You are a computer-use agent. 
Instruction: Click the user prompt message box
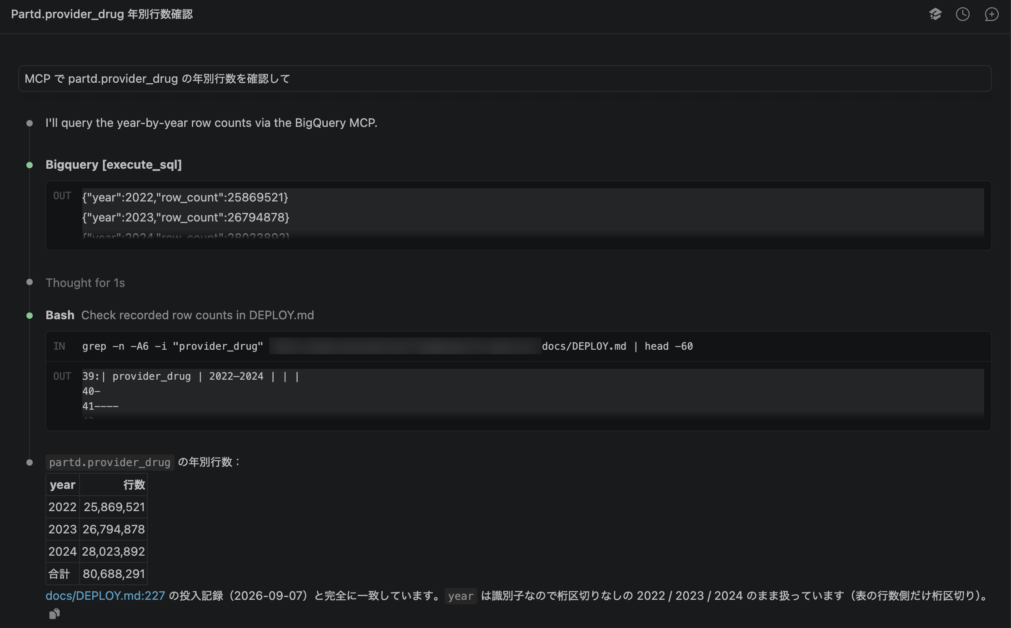point(505,79)
